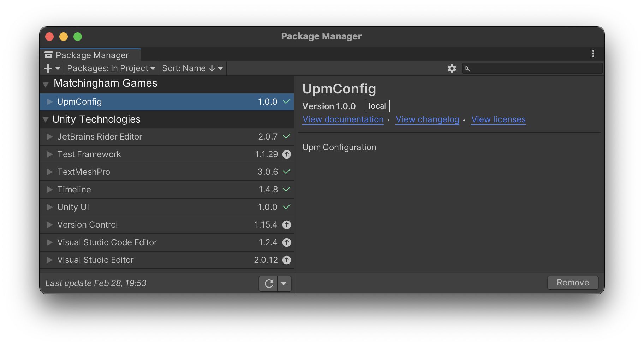This screenshot has width=644, height=346.
Task: Expand the Version Control row arrow
Action: click(x=50, y=225)
